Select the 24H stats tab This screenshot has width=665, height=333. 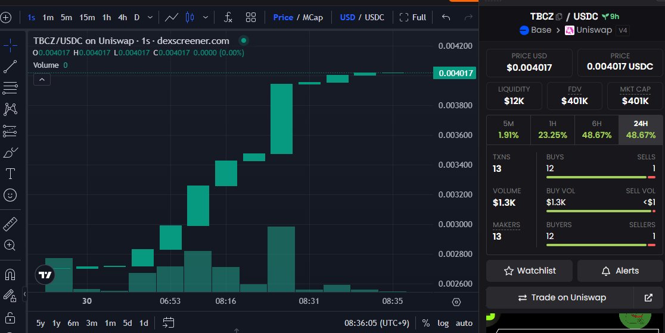pyautogui.click(x=641, y=130)
